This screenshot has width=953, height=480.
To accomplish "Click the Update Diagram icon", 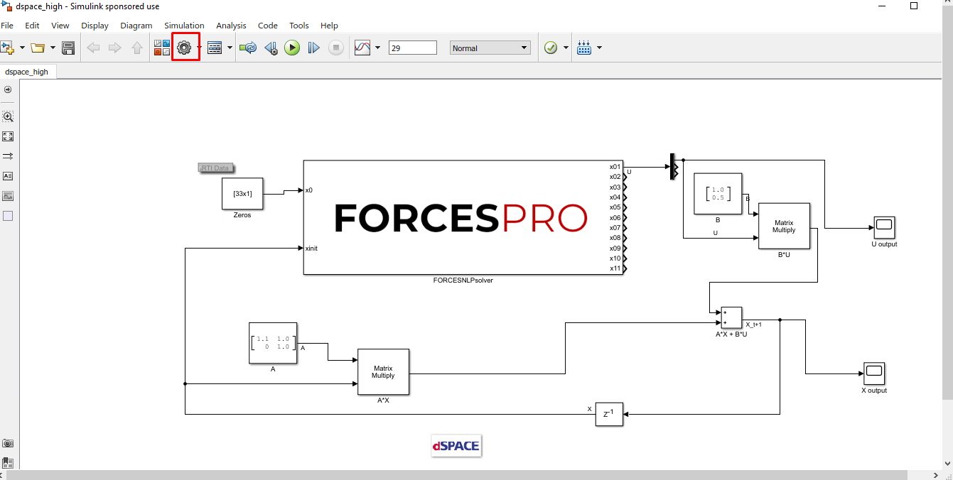I will pyautogui.click(x=248, y=48).
